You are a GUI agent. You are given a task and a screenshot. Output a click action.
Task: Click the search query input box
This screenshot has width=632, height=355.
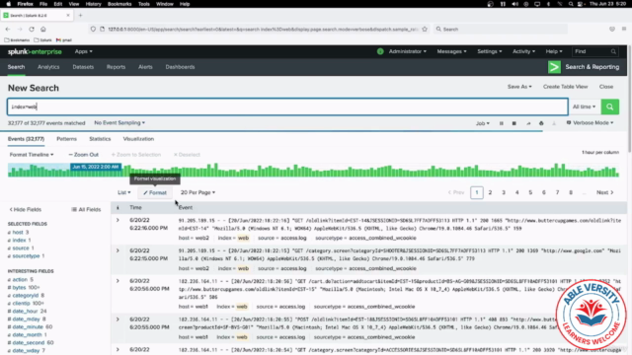(287, 106)
